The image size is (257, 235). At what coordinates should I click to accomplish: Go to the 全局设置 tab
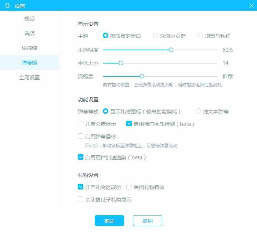coord(29,77)
